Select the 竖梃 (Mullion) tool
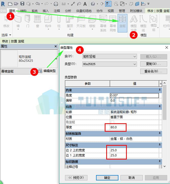This screenshot has width=170, height=184. click(122, 23)
